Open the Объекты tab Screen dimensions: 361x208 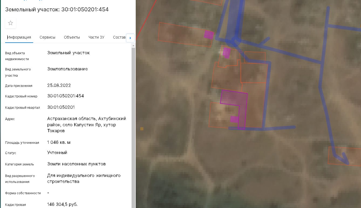click(72, 37)
